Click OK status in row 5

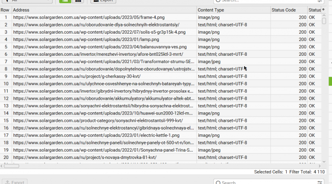click(x=312, y=47)
